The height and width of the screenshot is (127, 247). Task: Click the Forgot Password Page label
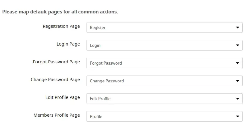(56, 62)
